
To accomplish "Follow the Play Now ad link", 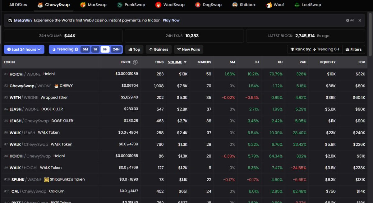I will point(171,20).
